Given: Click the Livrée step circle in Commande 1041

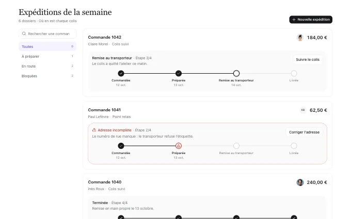Looking at the screenshot, I should coord(294,146).
